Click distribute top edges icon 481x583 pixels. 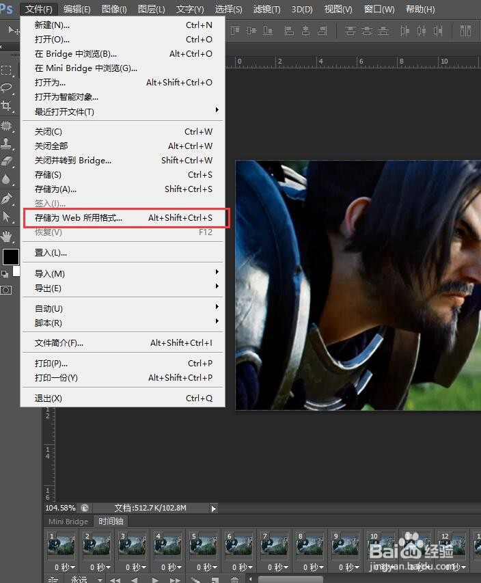click(x=350, y=31)
